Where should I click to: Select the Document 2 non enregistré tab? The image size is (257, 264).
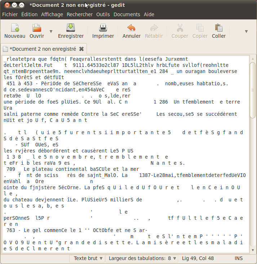pyautogui.click(x=43, y=49)
